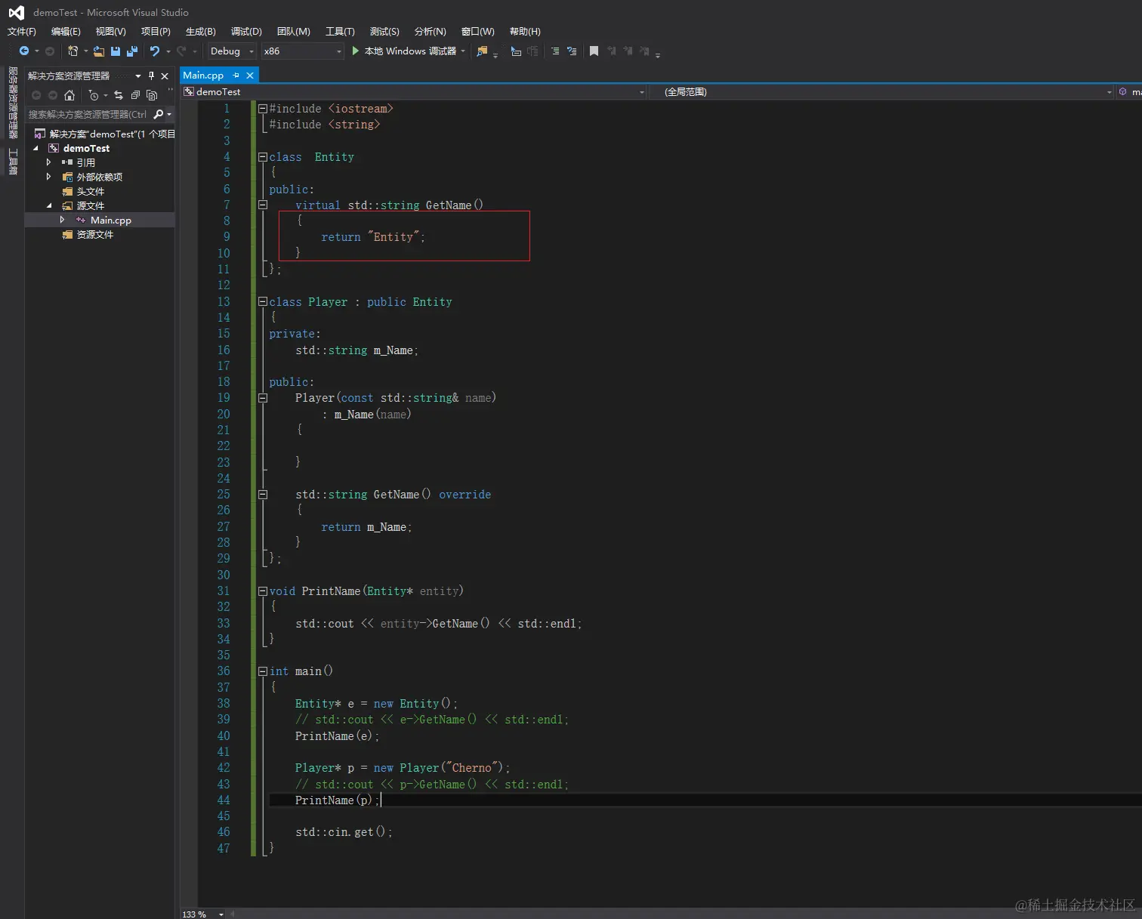Click the Save All toolbar icon

point(132,51)
